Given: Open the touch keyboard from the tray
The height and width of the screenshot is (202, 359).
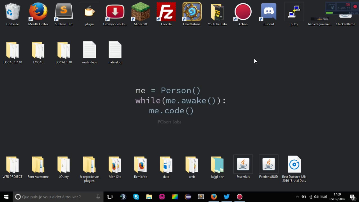Looking at the screenshot, I should [324, 197].
